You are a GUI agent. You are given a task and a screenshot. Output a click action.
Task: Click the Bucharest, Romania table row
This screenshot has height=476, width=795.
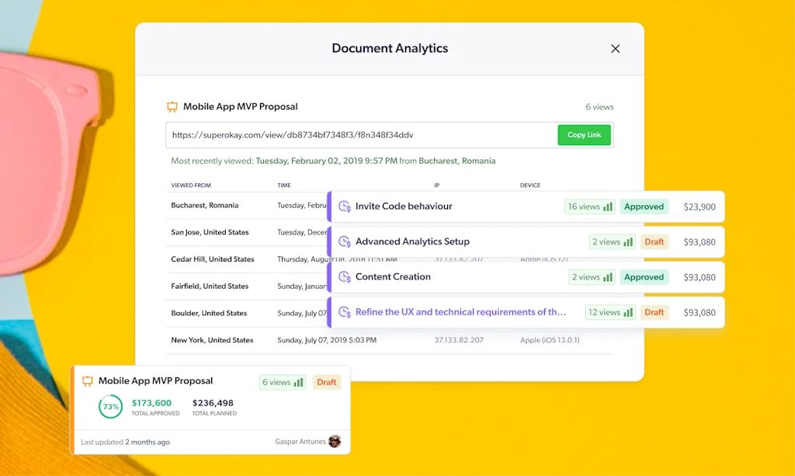248,205
